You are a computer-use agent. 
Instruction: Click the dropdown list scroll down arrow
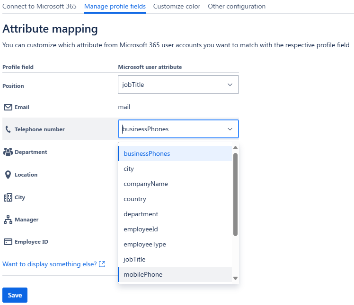coord(235,279)
